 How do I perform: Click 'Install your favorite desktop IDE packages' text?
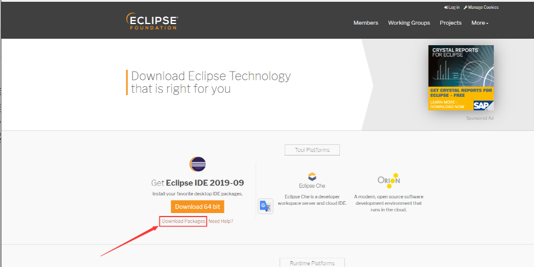[198, 194]
